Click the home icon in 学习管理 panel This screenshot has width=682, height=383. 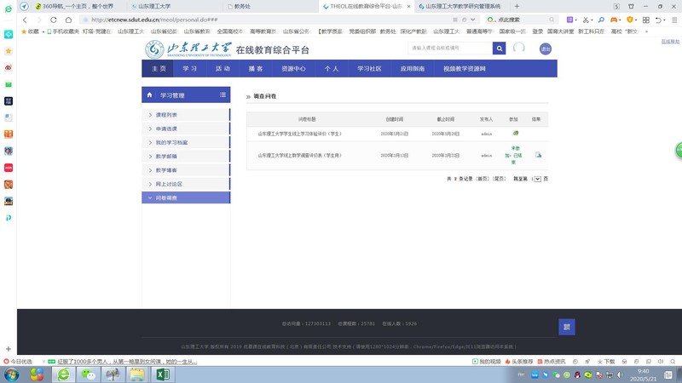[150, 95]
